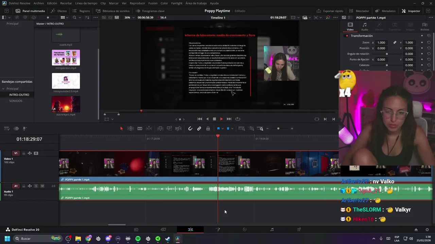
Task: Jump to last frame button
Action: 229,119
